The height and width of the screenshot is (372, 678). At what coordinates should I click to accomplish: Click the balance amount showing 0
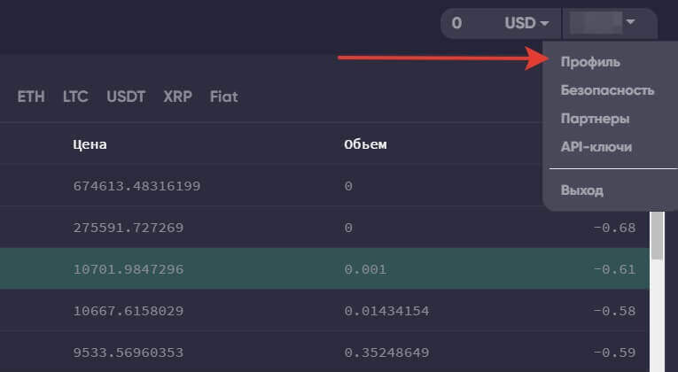[x=456, y=23]
